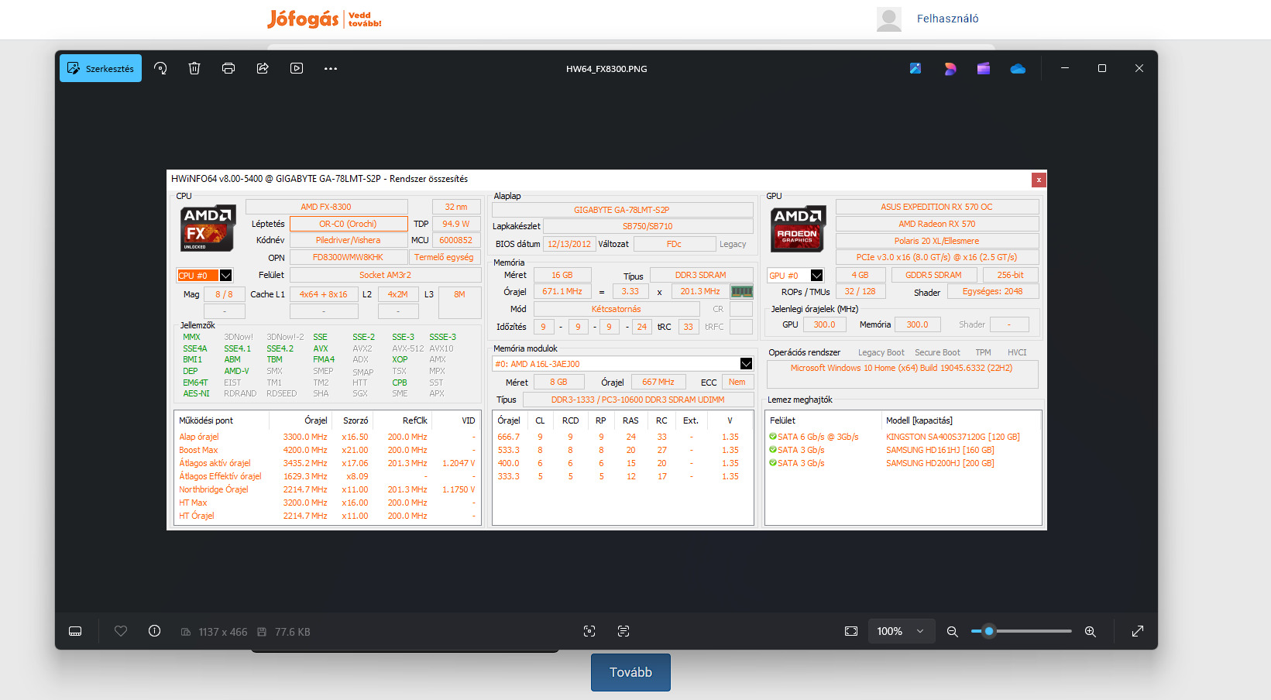Click the zoom out magnifier

click(x=953, y=631)
